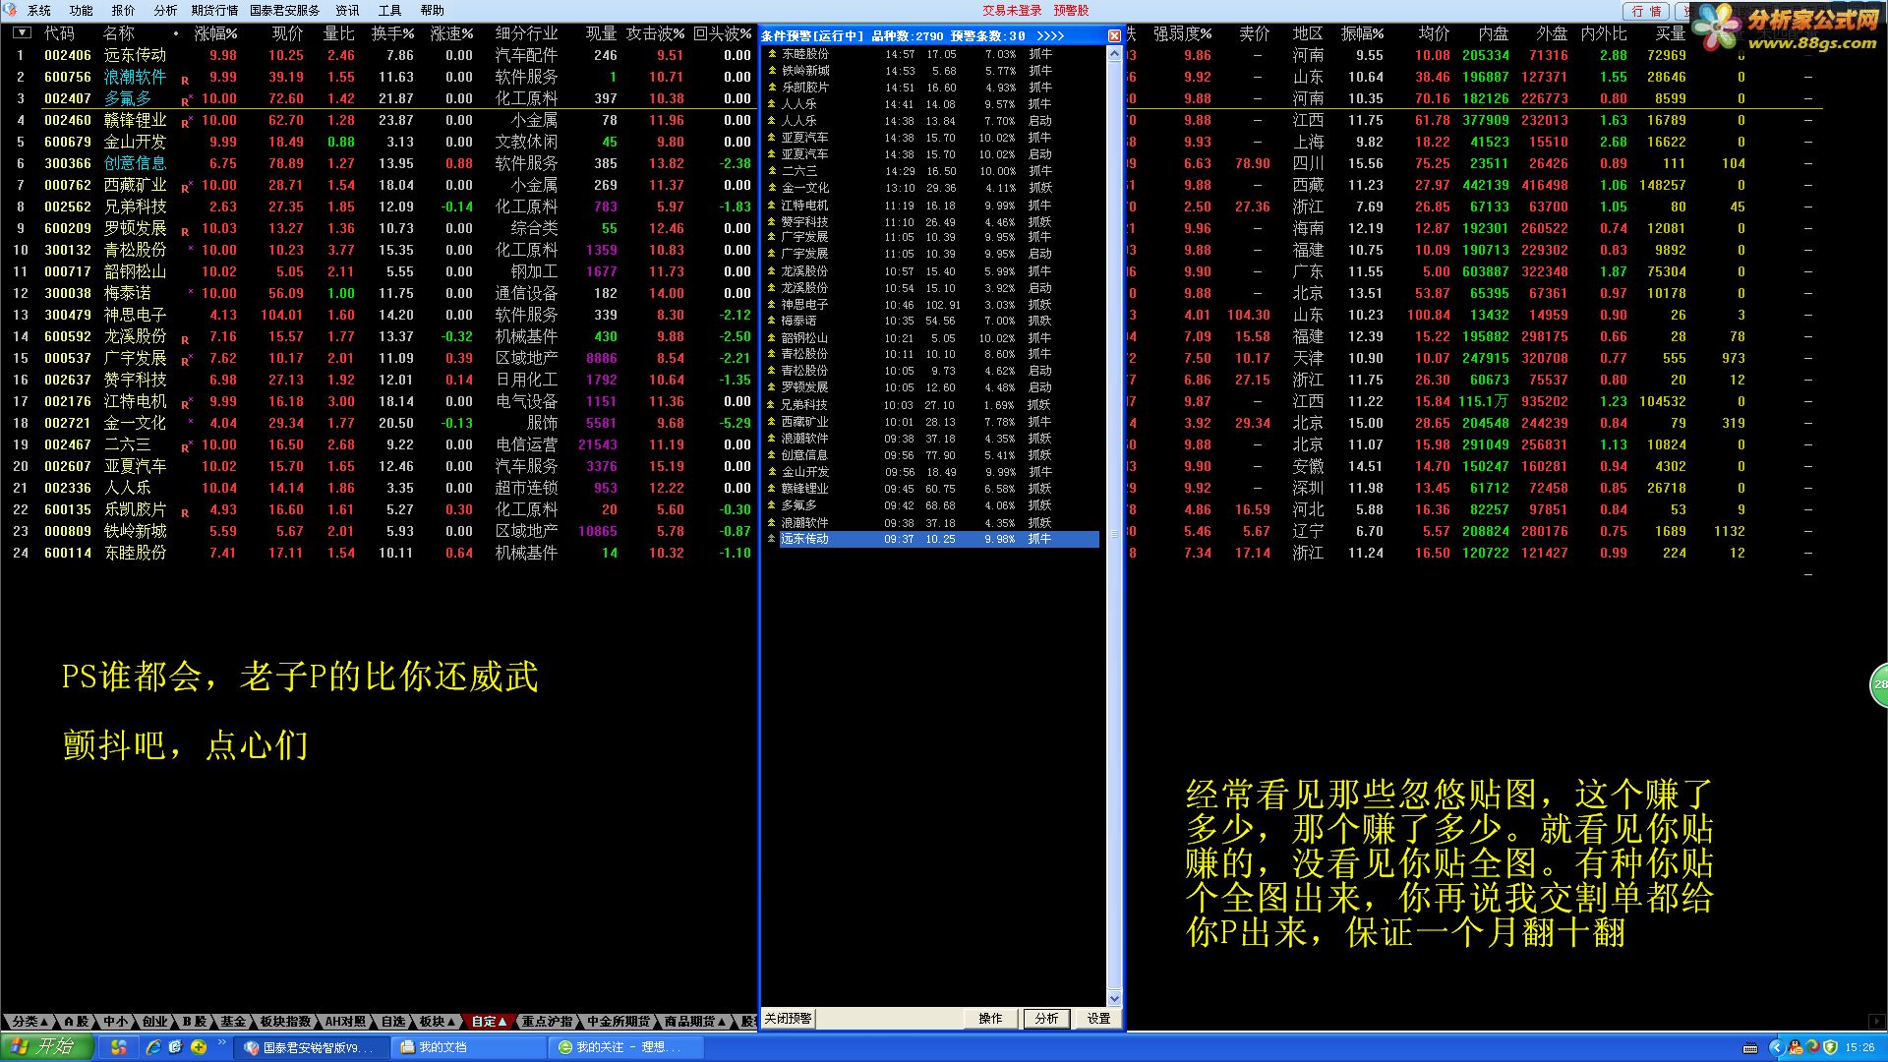This screenshot has width=1888, height=1062.
Task: Click the colorful quick launch icon beside 开始
Action: (x=118, y=1047)
